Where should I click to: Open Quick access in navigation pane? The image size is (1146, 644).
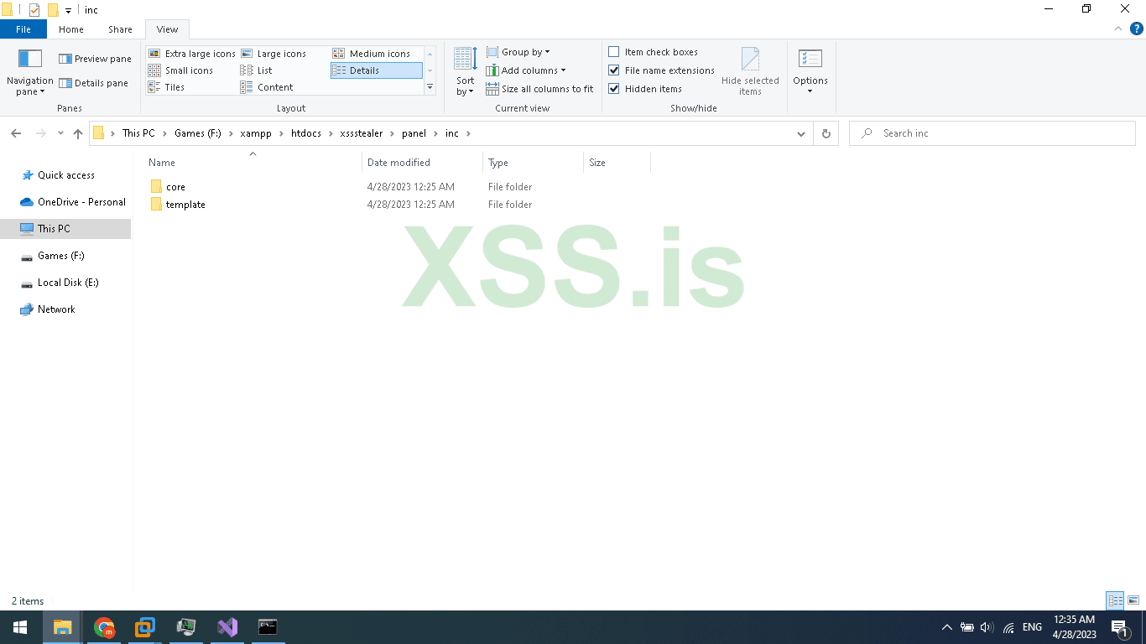pyautogui.click(x=65, y=175)
